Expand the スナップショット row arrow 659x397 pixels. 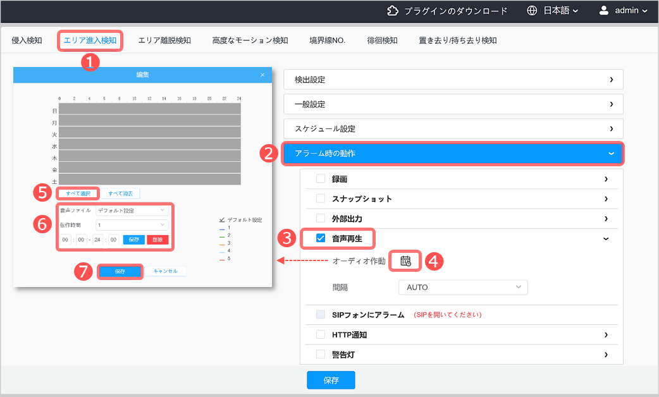click(x=605, y=198)
